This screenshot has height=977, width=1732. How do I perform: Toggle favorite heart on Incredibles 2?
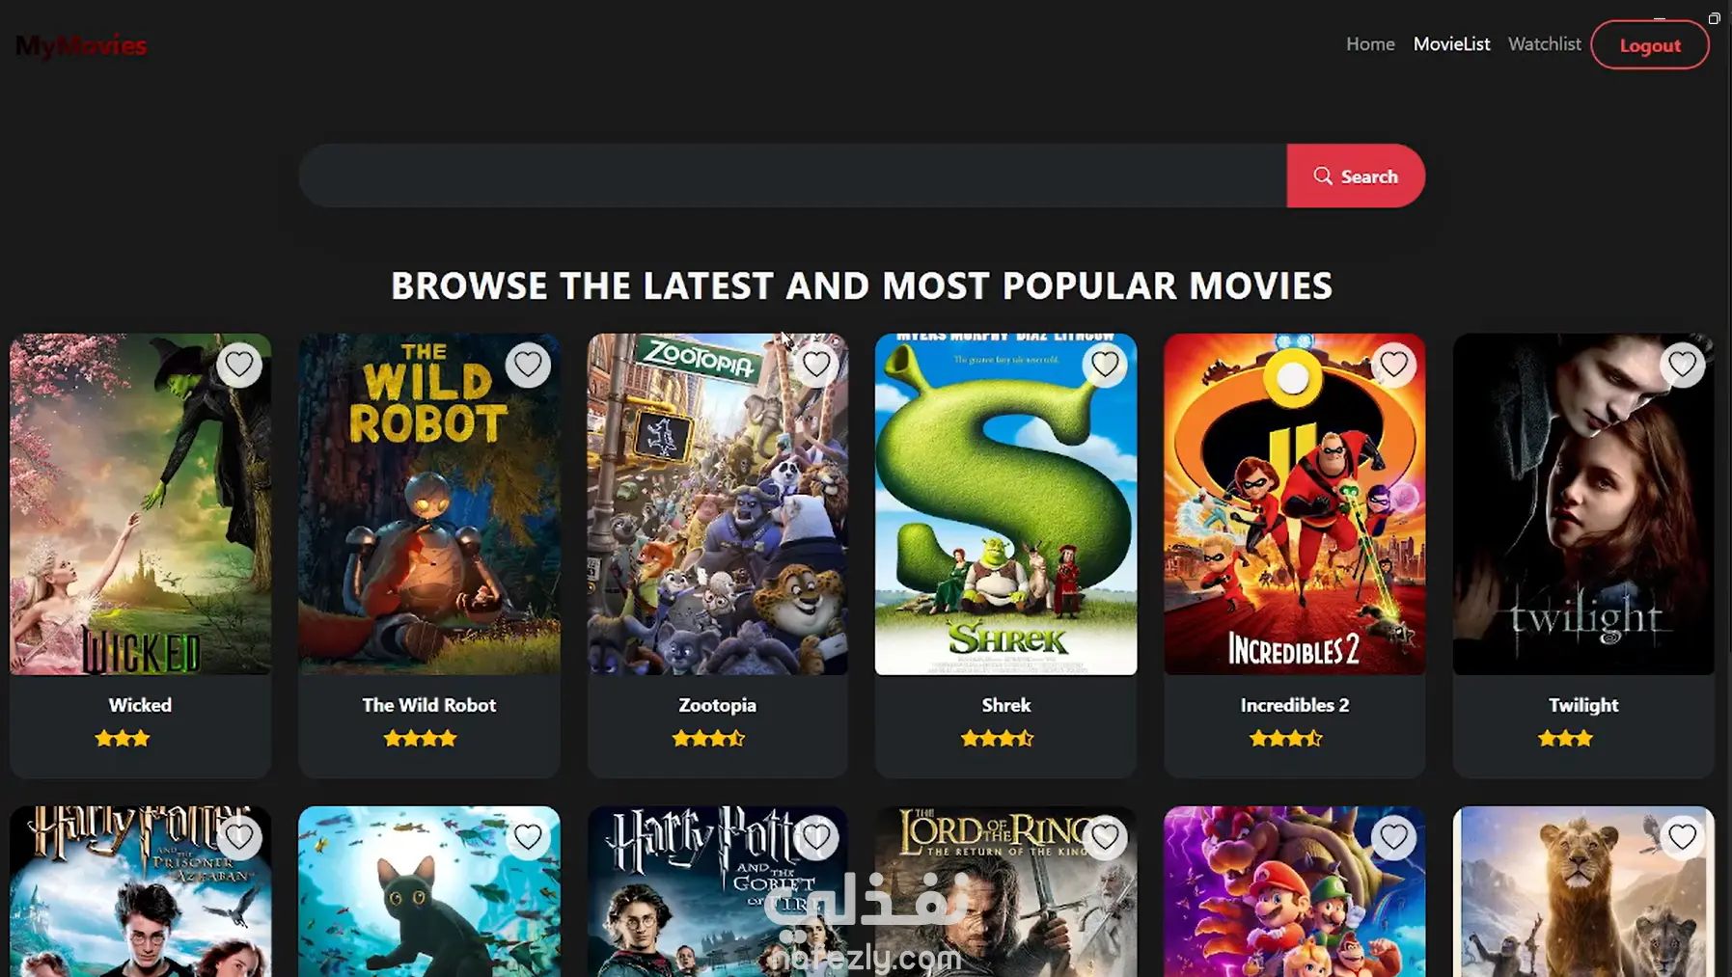(x=1393, y=365)
